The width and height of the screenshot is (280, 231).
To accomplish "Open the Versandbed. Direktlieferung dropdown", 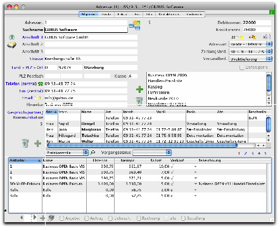I will [x=250, y=59].
